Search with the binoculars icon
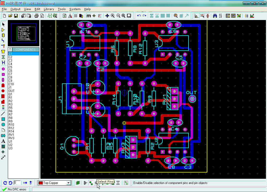267x192 pixels. [215, 16]
